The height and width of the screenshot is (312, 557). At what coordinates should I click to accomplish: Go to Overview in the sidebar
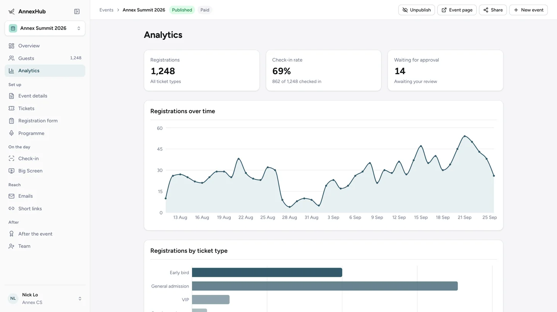(x=45, y=46)
